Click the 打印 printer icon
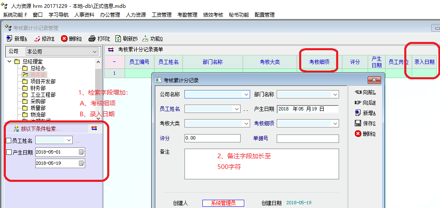 [x=92, y=39]
